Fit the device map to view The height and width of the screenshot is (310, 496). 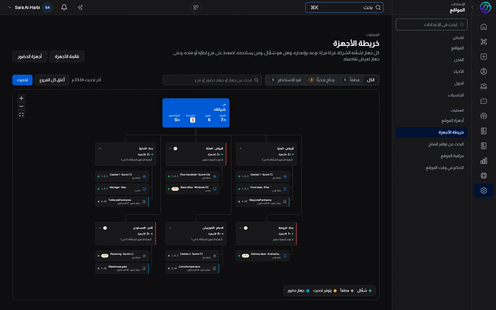point(21,114)
